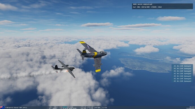Click the "EWRS : Jenrick | relative to self" header

point(142,4)
